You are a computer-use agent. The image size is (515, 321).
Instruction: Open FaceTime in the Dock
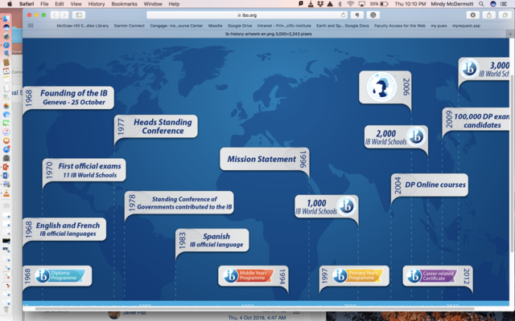click(6, 124)
